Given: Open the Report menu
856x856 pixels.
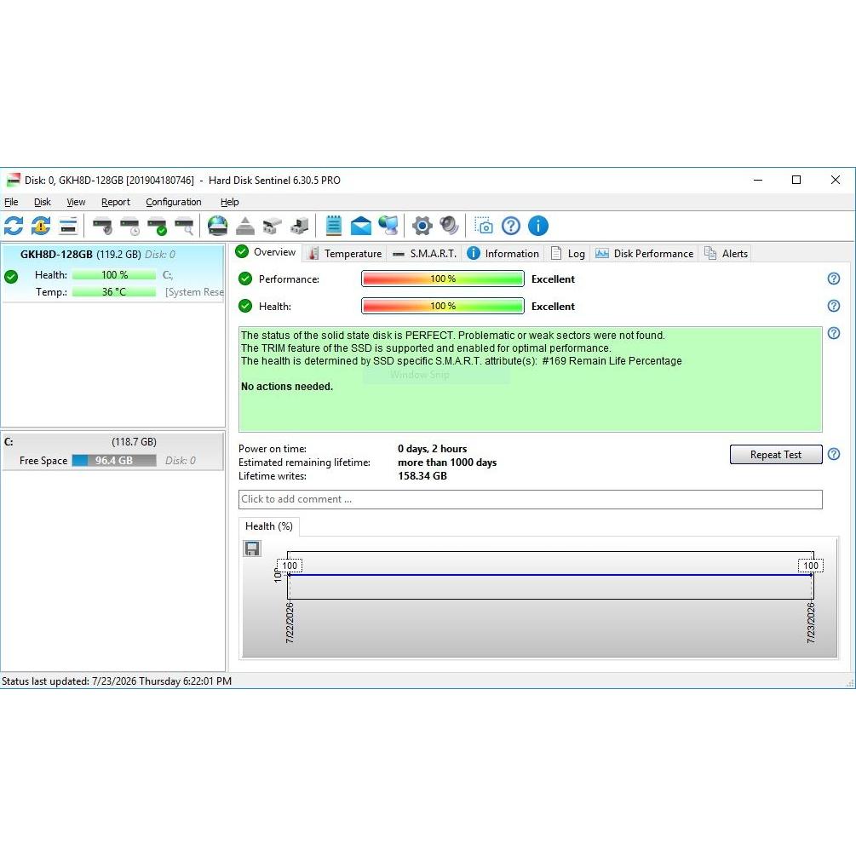Looking at the screenshot, I should click(x=116, y=202).
